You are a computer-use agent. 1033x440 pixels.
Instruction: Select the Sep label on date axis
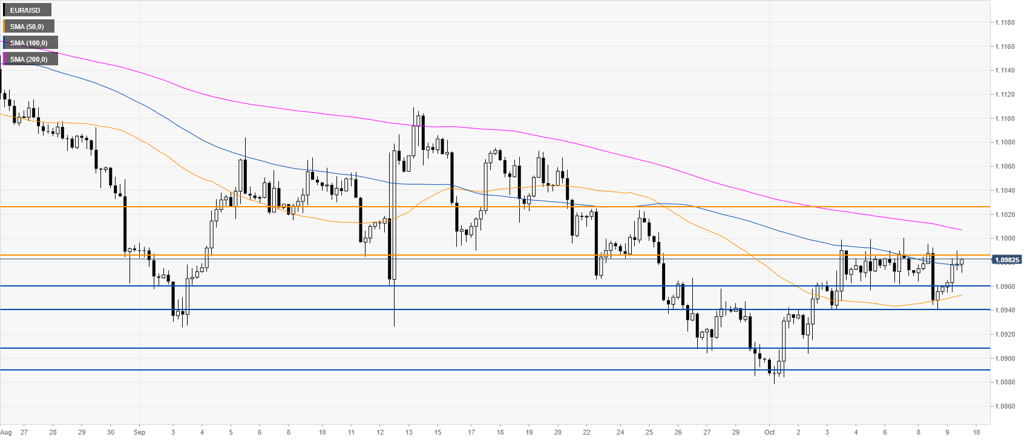[x=139, y=432]
